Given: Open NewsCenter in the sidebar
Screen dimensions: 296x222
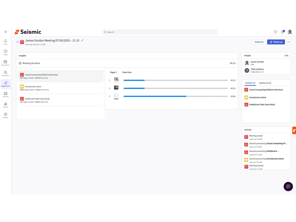Looking at the screenshot, I should click(x=5, y=63).
